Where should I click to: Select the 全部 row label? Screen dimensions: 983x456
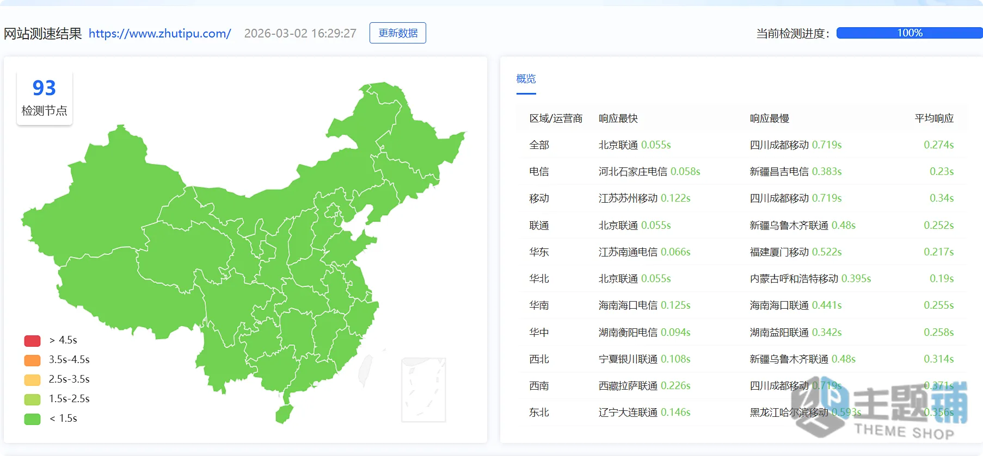539,145
